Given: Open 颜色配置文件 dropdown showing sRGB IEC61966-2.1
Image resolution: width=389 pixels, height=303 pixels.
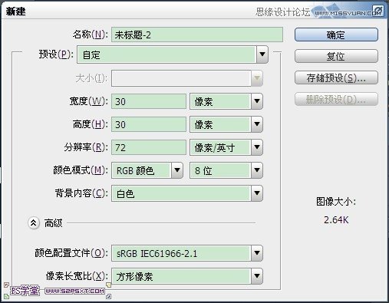Looking at the screenshot, I should 187,253.
